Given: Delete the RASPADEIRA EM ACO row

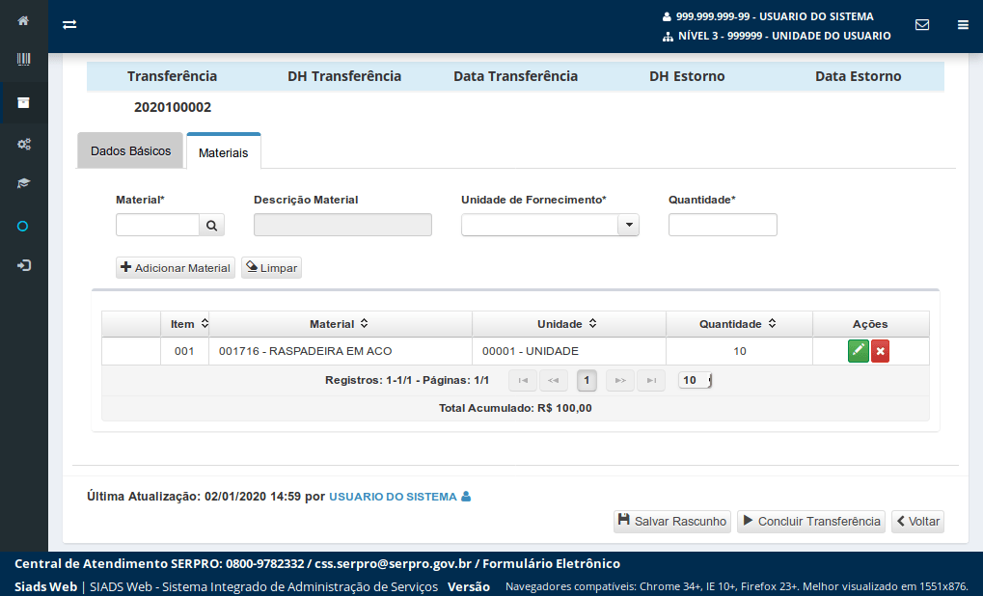Looking at the screenshot, I should point(880,351).
